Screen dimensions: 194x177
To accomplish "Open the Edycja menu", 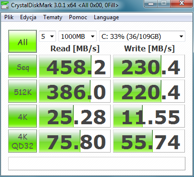I will pos(28,17).
